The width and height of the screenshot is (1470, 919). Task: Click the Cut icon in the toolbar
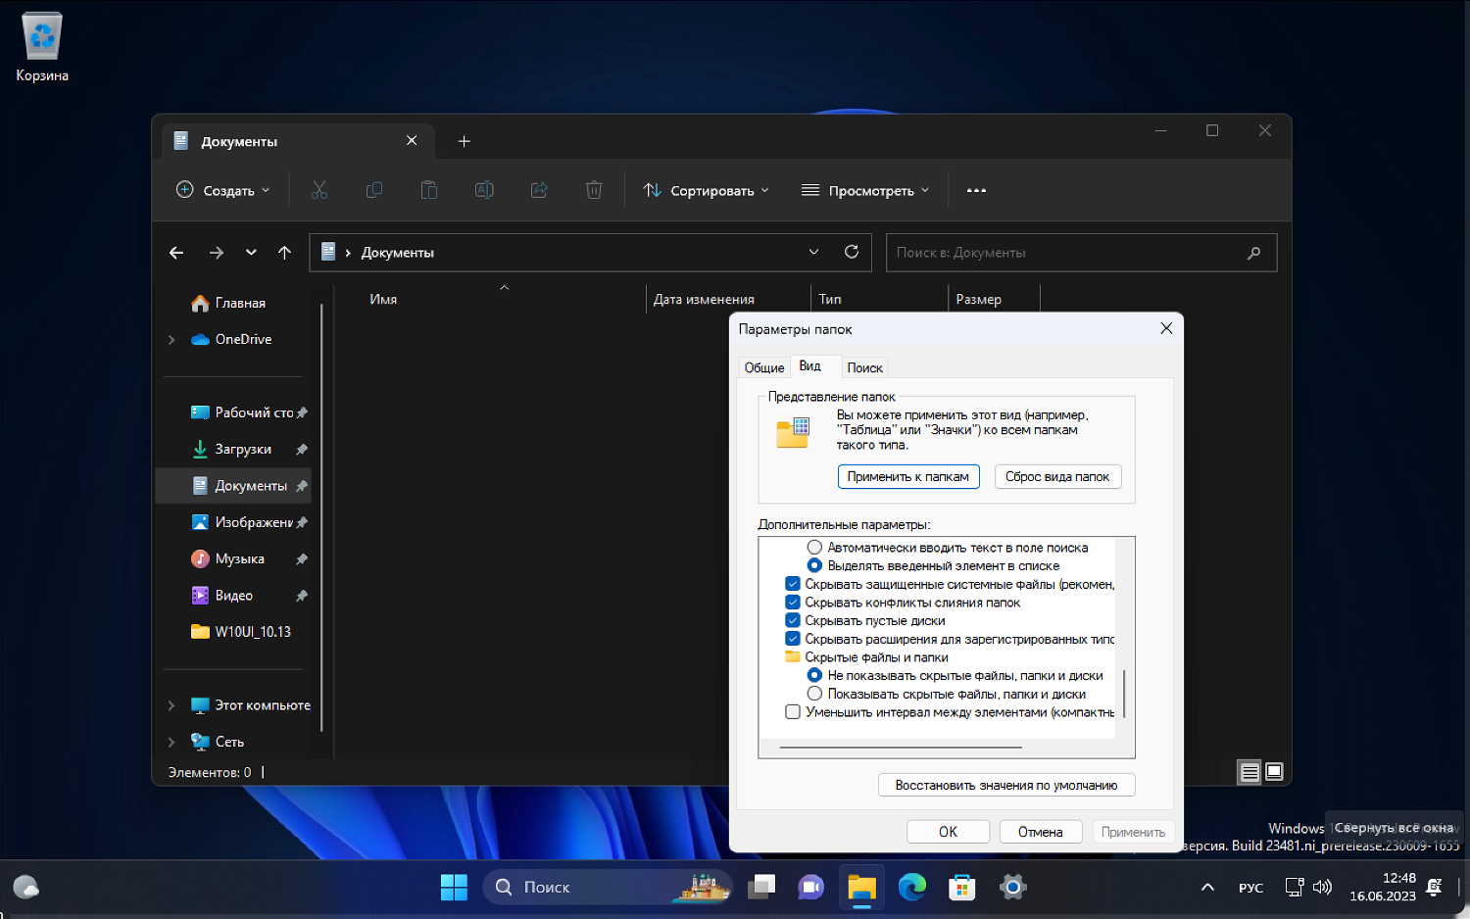point(319,189)
